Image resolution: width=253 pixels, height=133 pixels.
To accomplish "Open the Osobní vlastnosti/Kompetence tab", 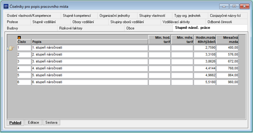I will pos(33,15).
